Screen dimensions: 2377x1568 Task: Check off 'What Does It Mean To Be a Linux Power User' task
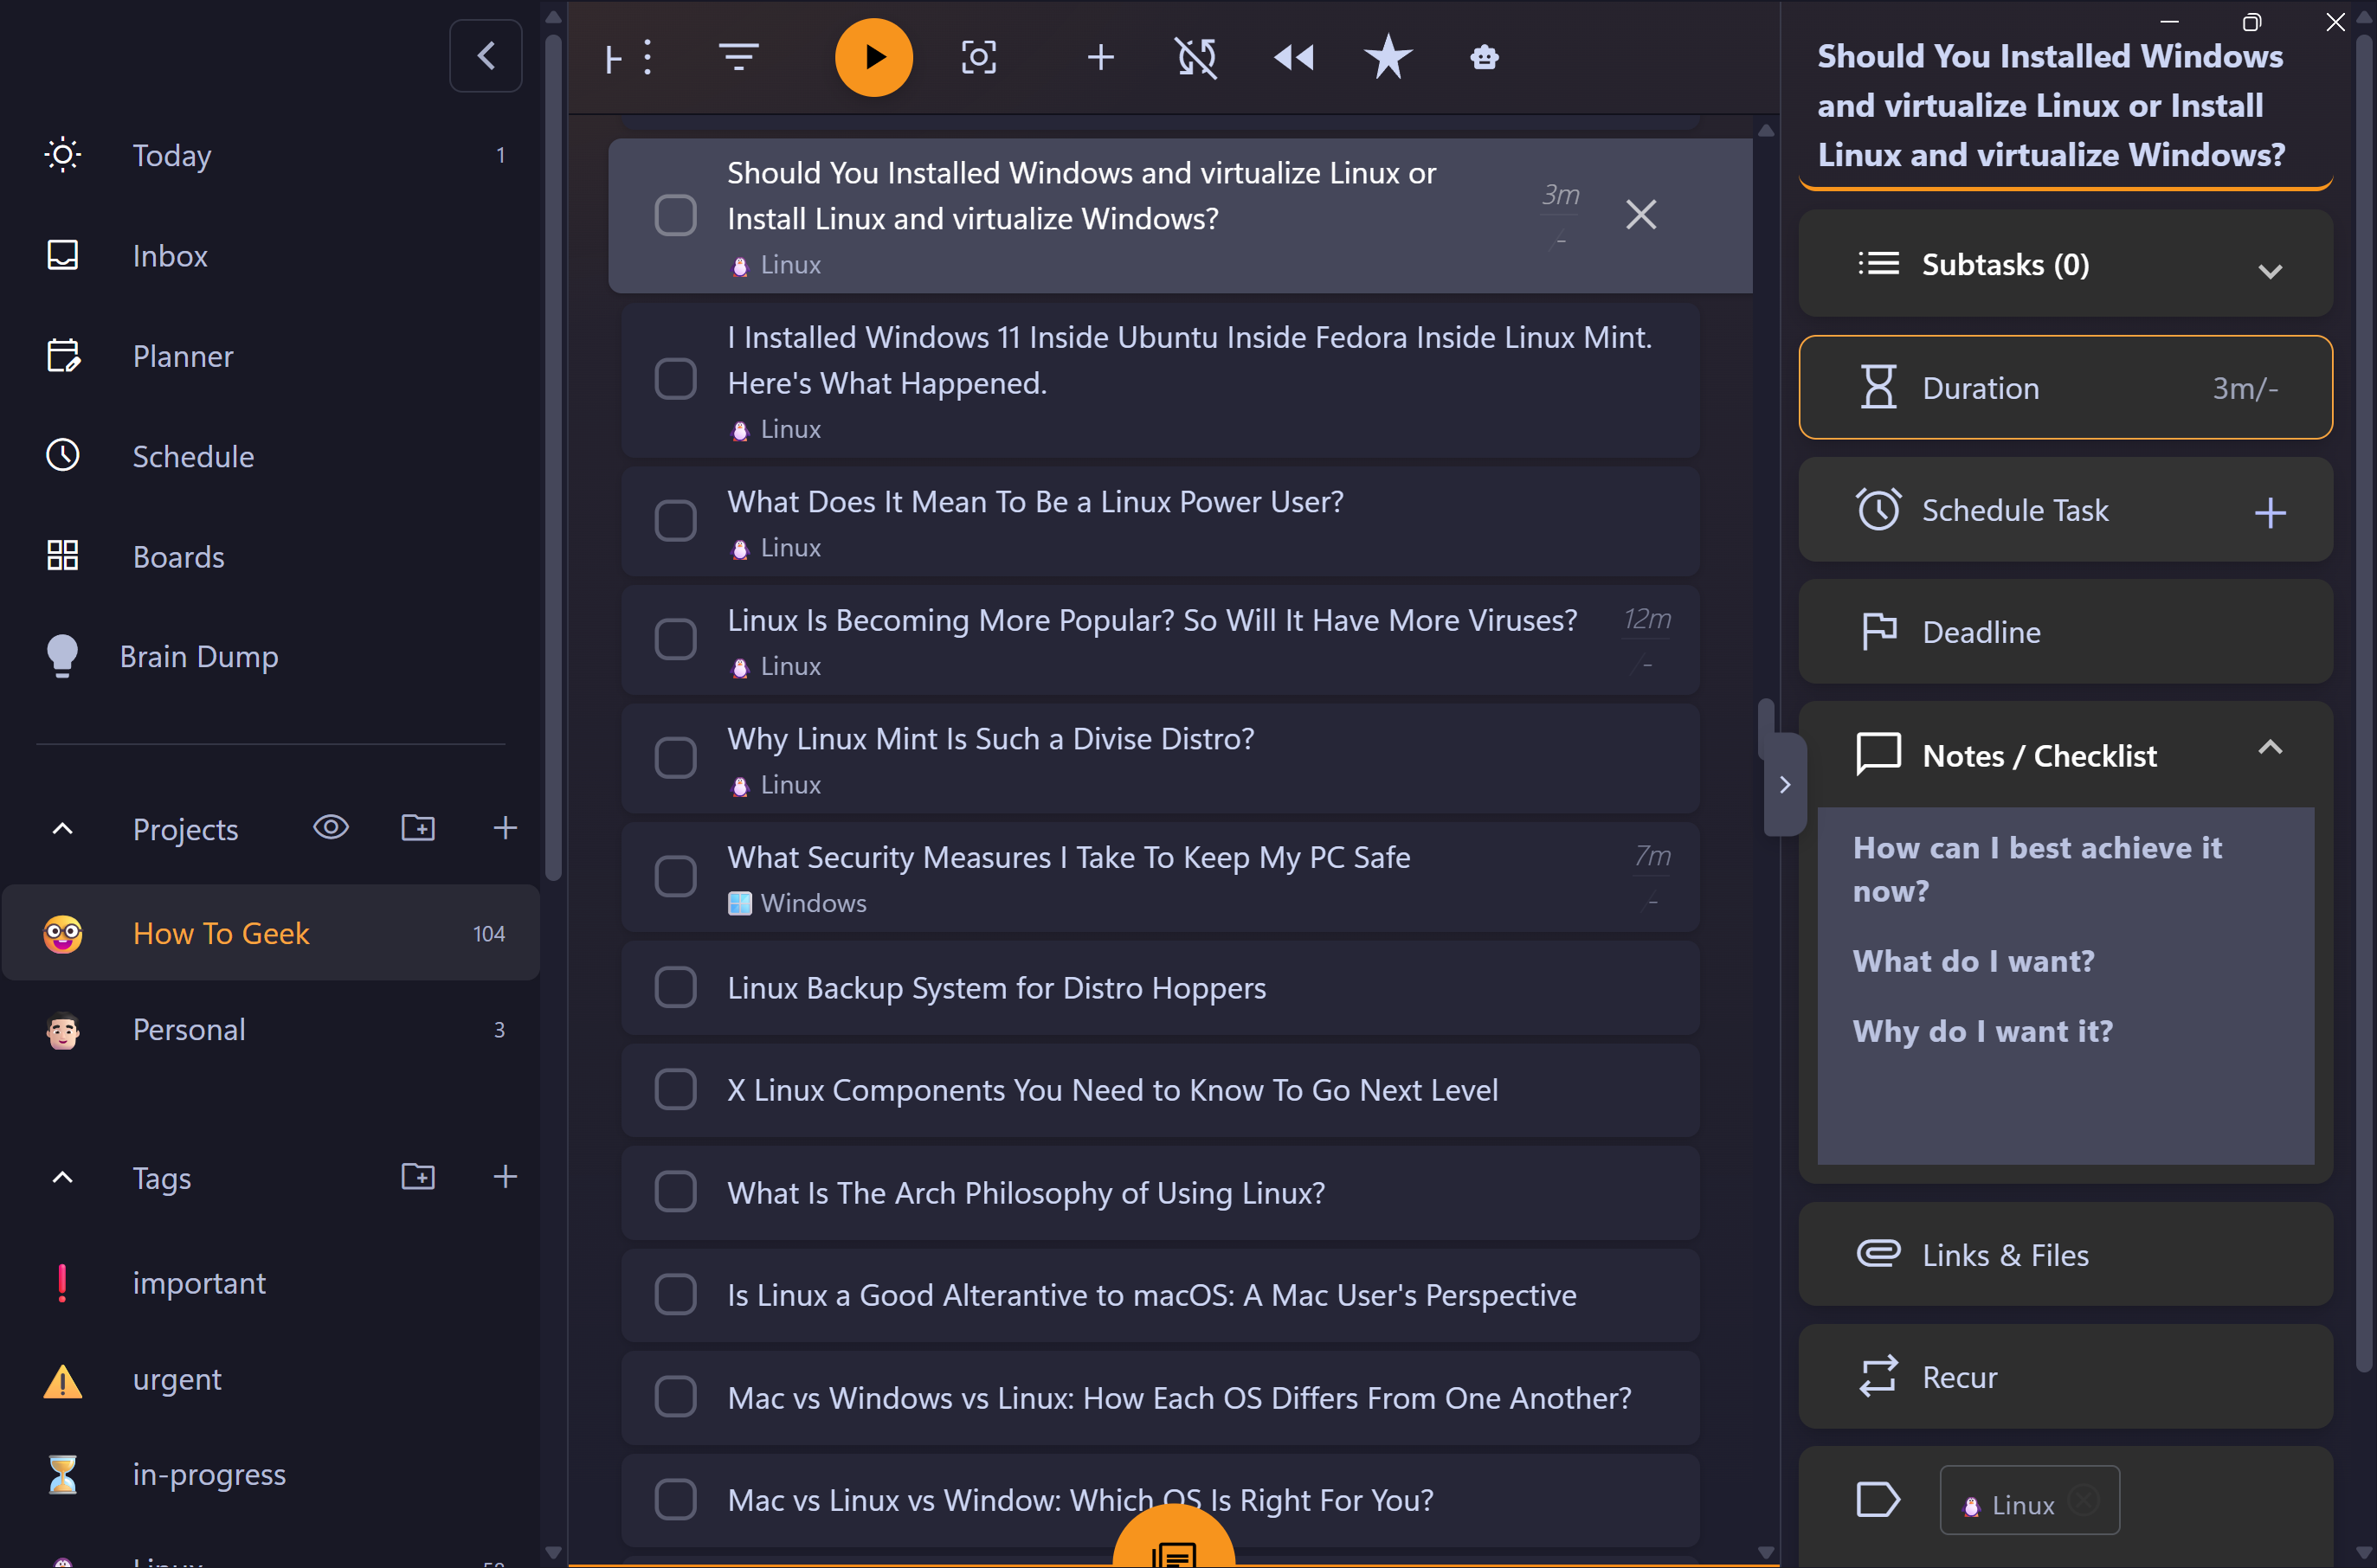click(x=675, y=520)
